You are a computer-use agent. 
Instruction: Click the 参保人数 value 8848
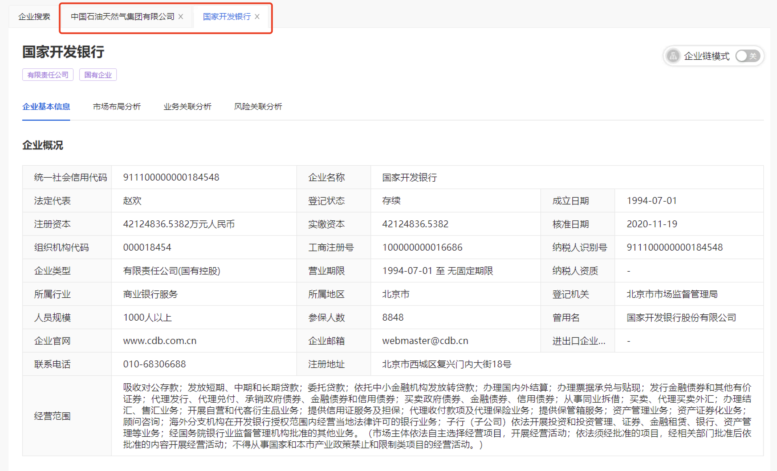[392, 317]
